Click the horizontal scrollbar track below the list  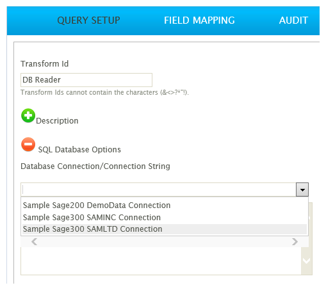pos(165,242)
